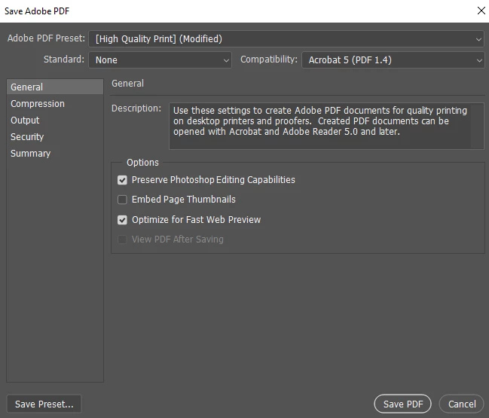Click the Description box scrollbar
The image size is (489, 418).
478,126
